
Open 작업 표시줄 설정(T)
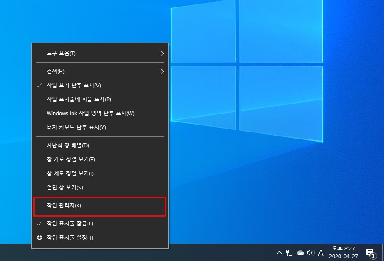click(x=100, y=238)
